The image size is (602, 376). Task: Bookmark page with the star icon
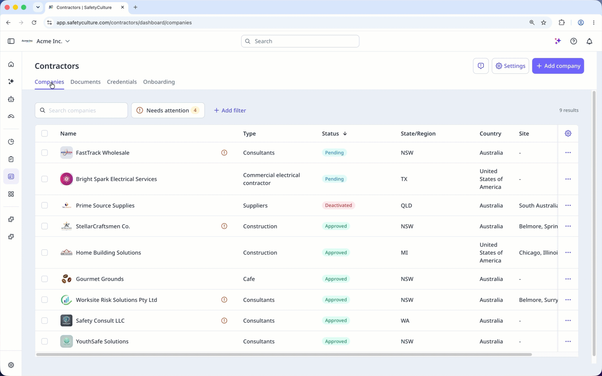pos(544,23)
